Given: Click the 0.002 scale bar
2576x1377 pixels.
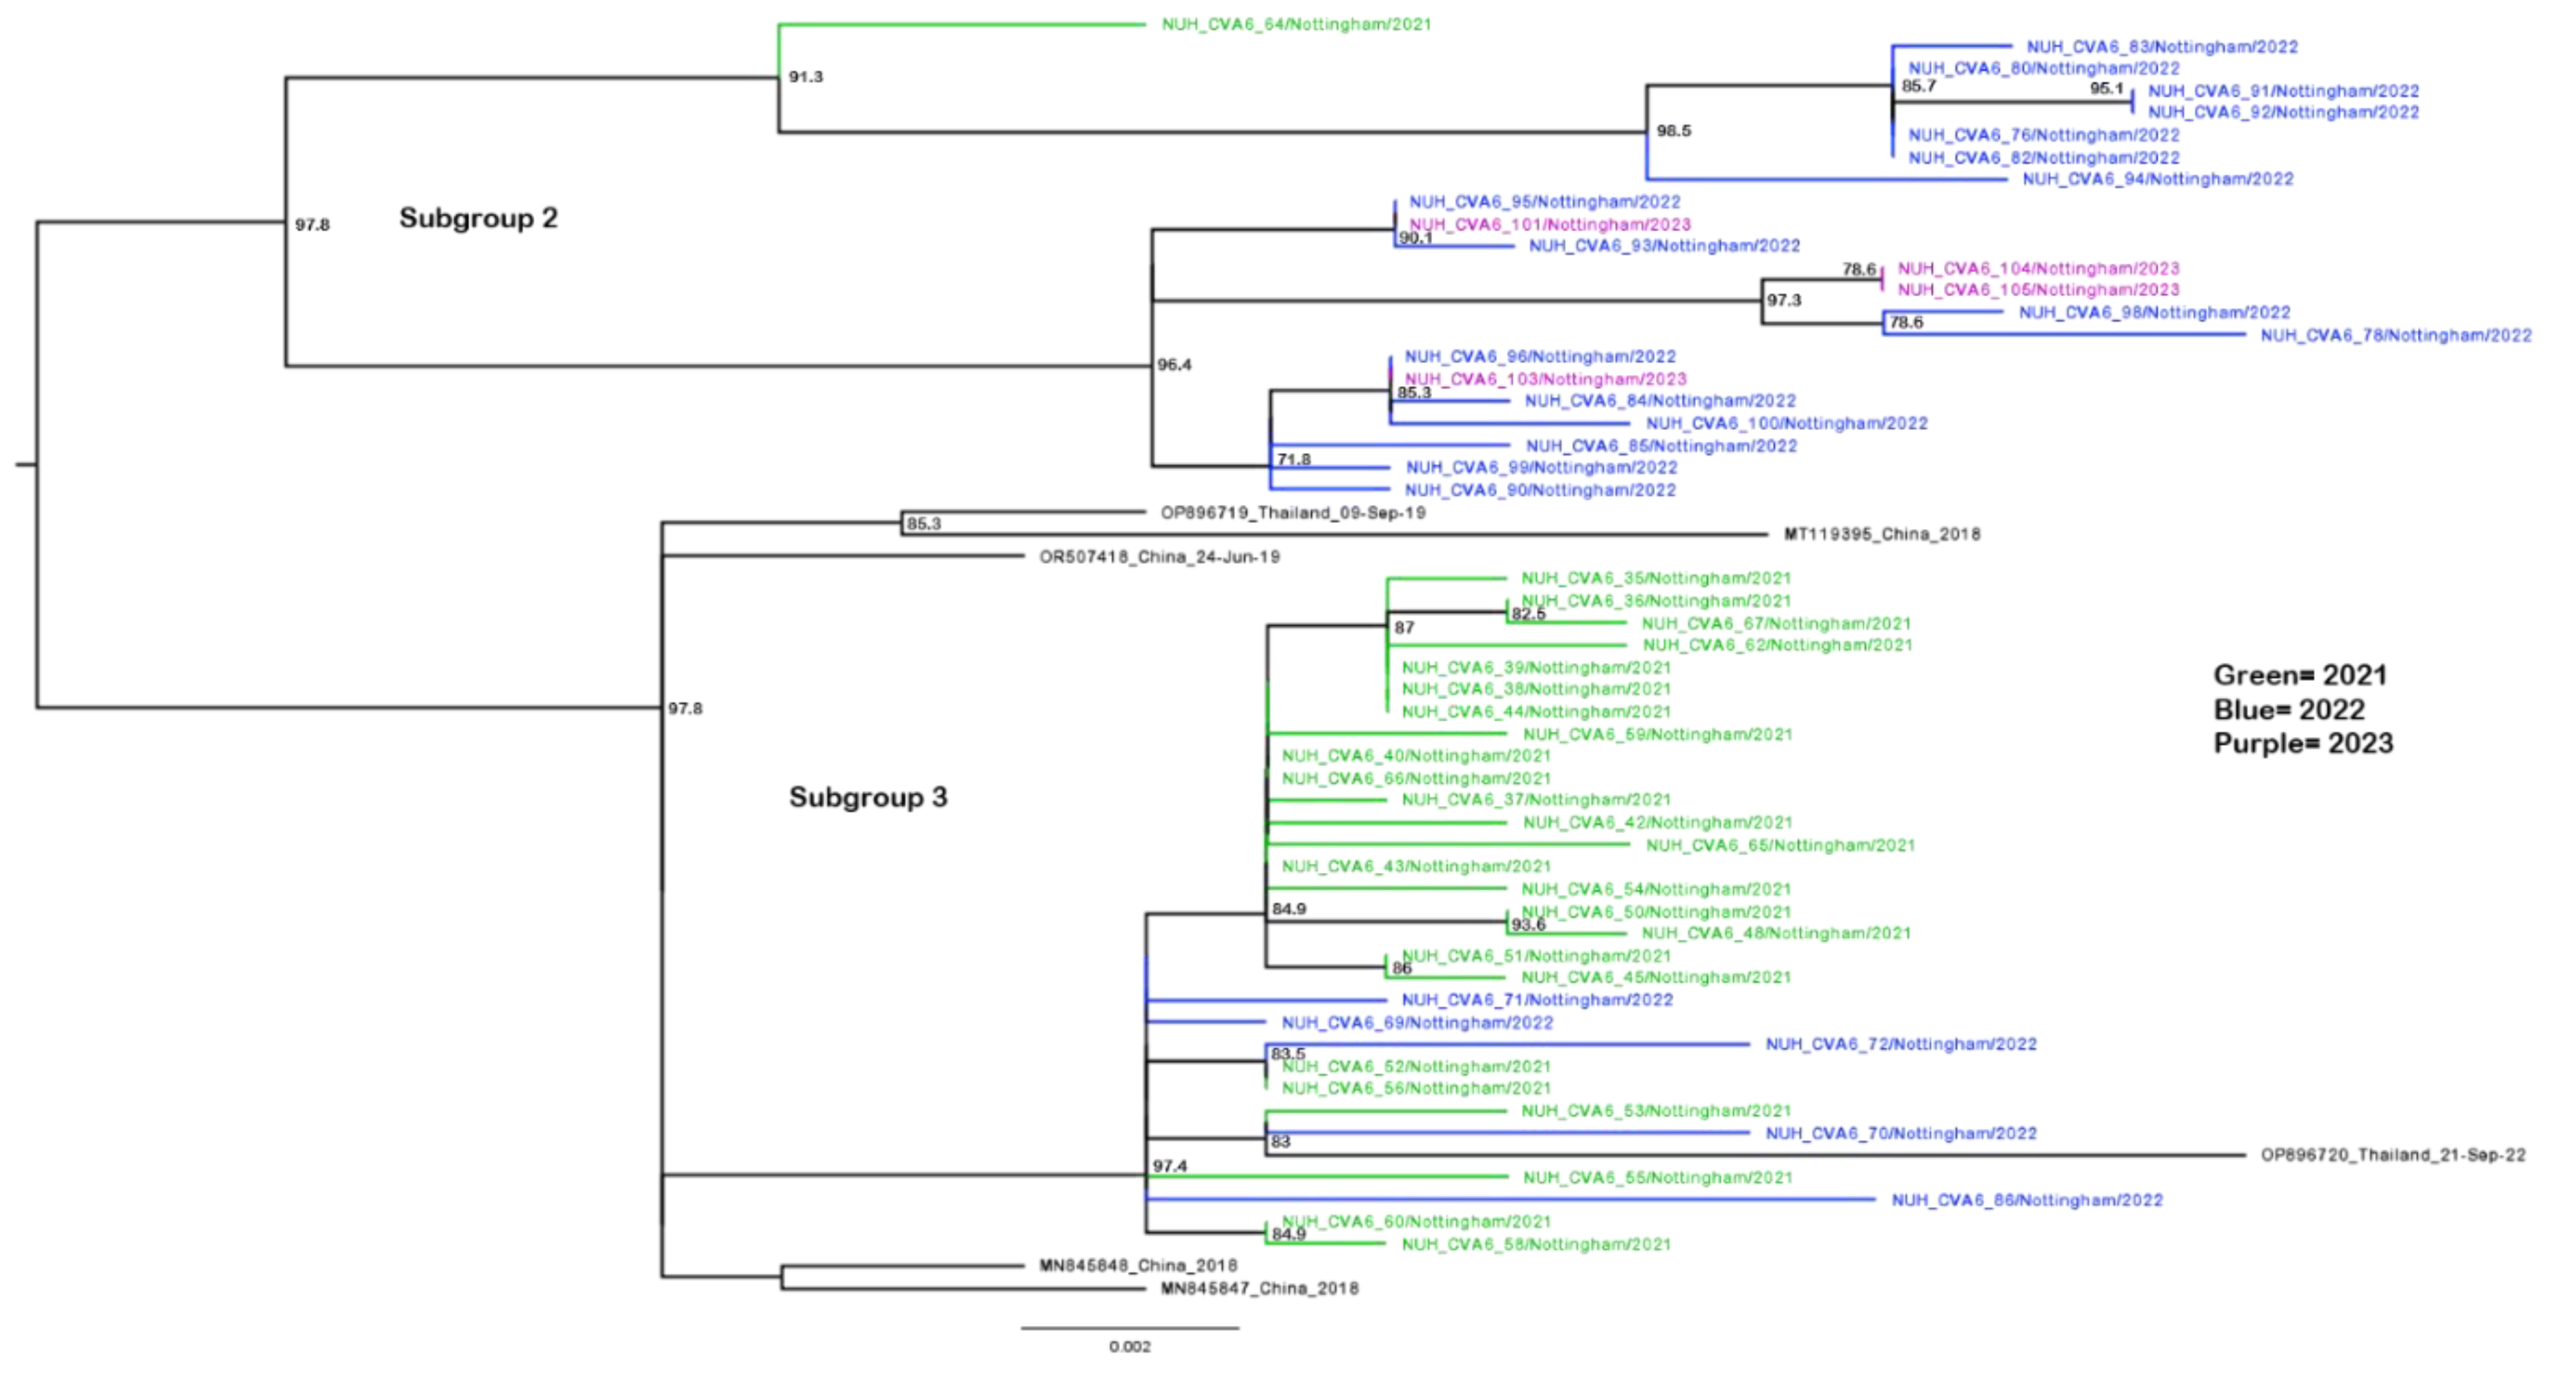Looking at the screenshot, I should 1132,1345.
